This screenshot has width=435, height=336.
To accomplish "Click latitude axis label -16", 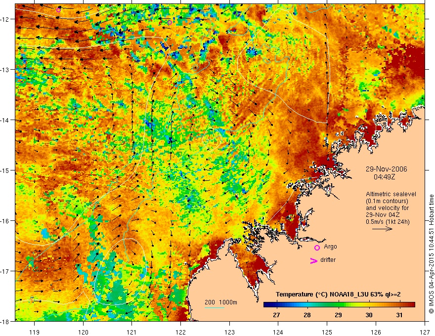I will (5, 221).
